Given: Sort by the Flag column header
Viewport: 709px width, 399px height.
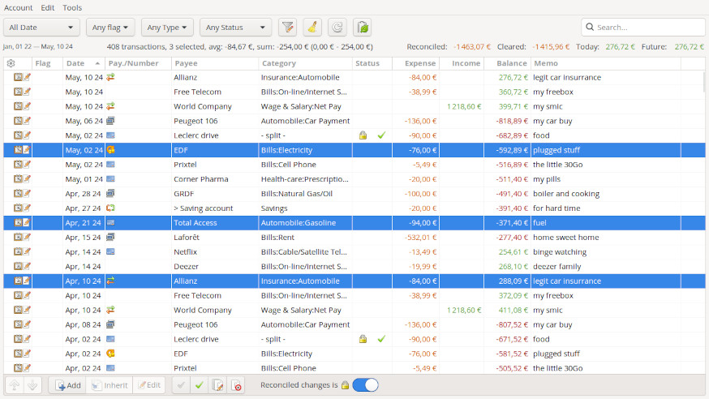Looking at the screenshot, I should point(47,63).
